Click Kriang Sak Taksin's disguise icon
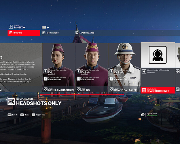 (111, 79)
